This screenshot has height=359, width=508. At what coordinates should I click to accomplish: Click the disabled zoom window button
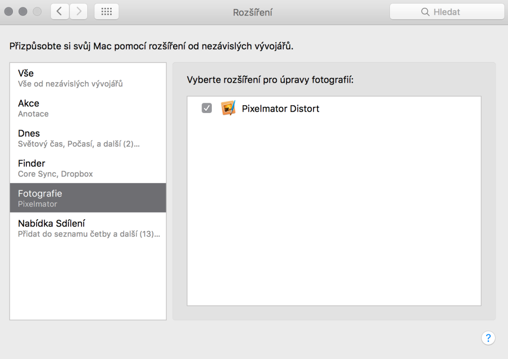point(37,12)
